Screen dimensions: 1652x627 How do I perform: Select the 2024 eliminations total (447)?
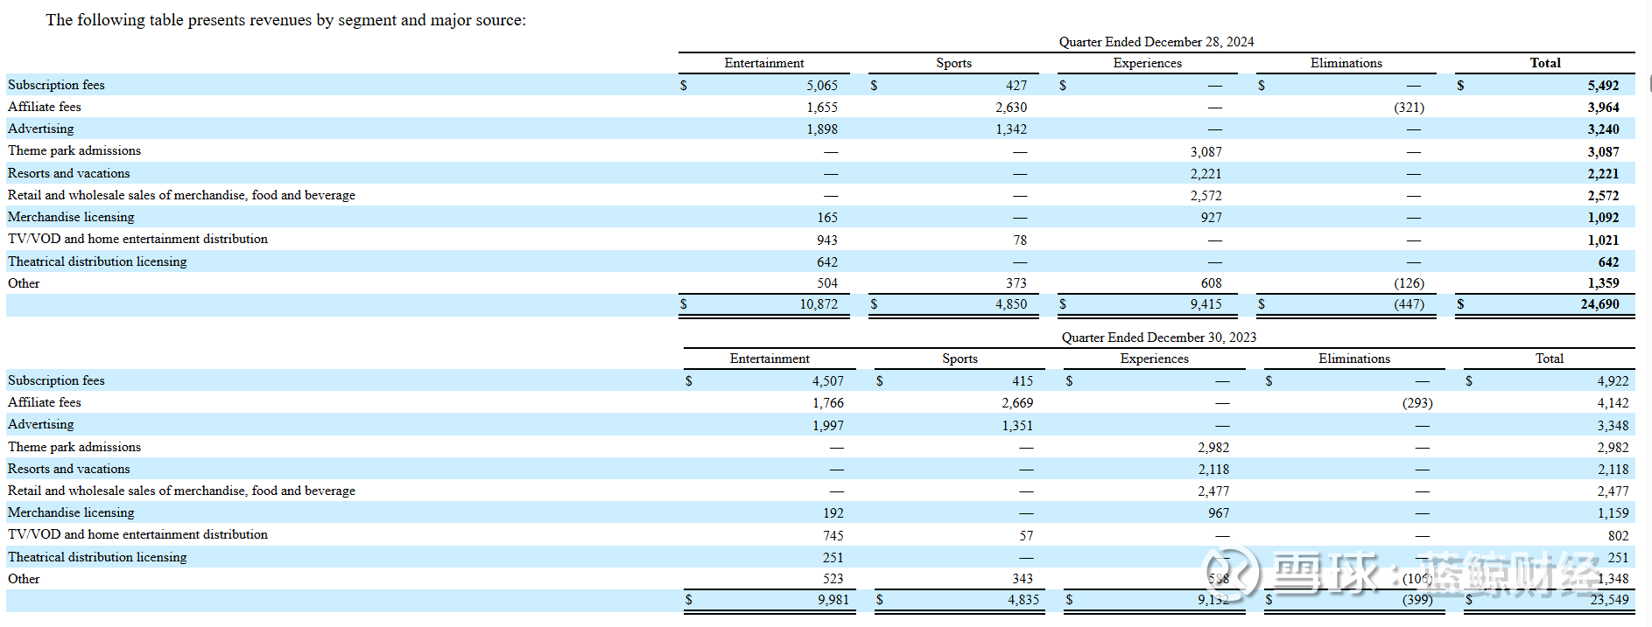click(1409, 304)
